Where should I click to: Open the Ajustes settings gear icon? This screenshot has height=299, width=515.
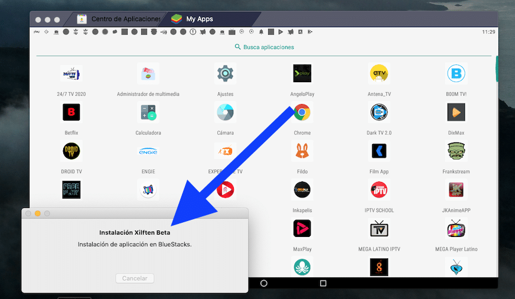click(x=225, y=73)
